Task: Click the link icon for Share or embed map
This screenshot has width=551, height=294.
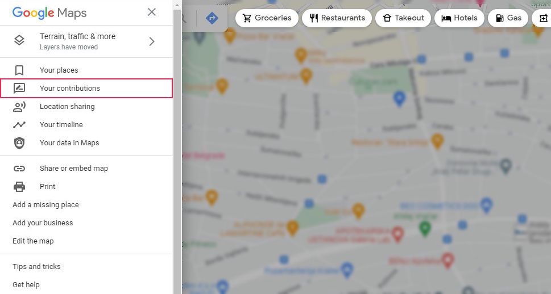Action: [19, 169]
